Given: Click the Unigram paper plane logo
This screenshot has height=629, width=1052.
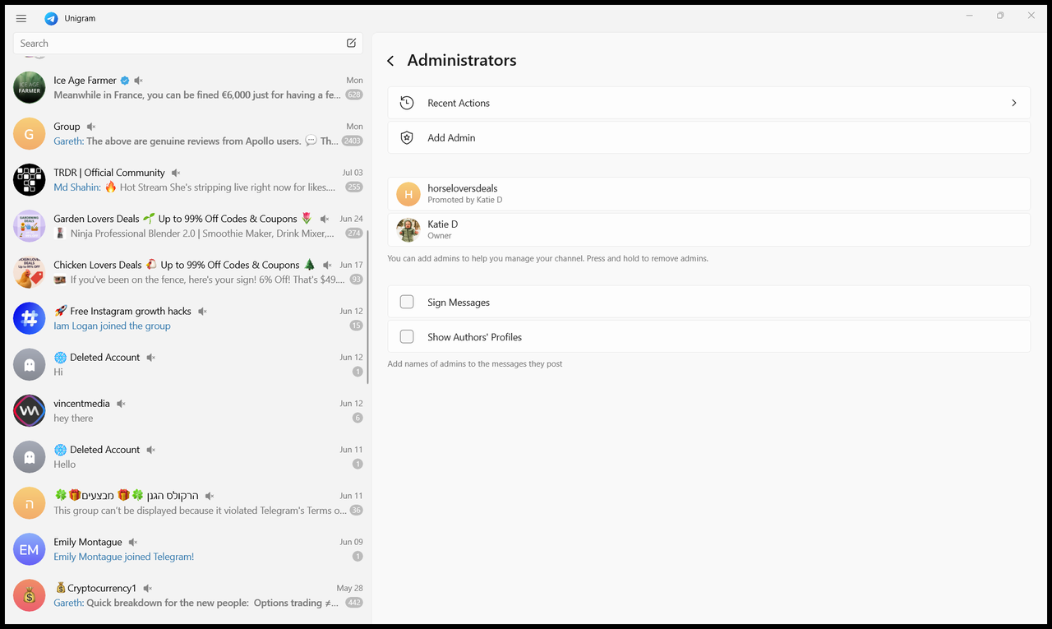Looking at the screenshot, I should pos(51,18).
